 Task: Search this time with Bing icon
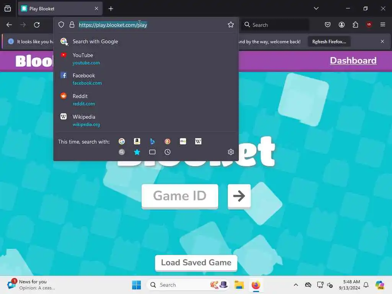pos(152,142)
